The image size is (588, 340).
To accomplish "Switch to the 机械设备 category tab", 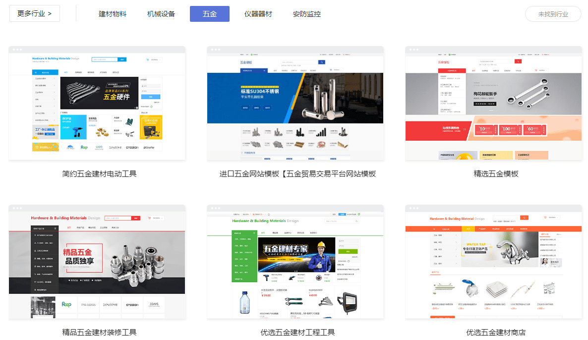I will (x=160, y=14).
